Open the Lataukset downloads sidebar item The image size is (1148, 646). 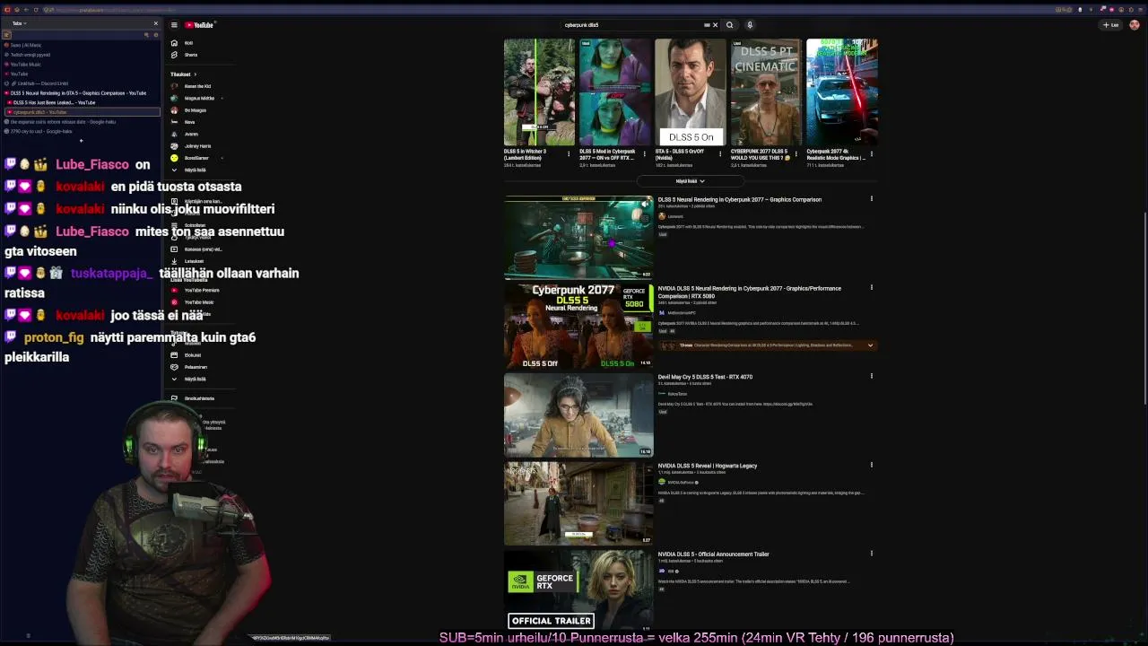(x=193, y=261)
